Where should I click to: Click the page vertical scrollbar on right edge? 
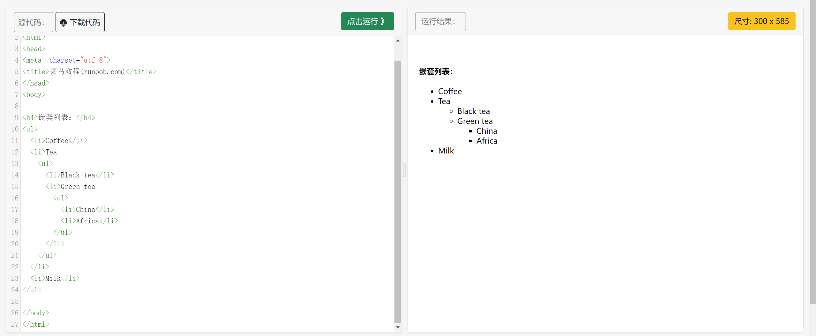click(x=813, y=152)
